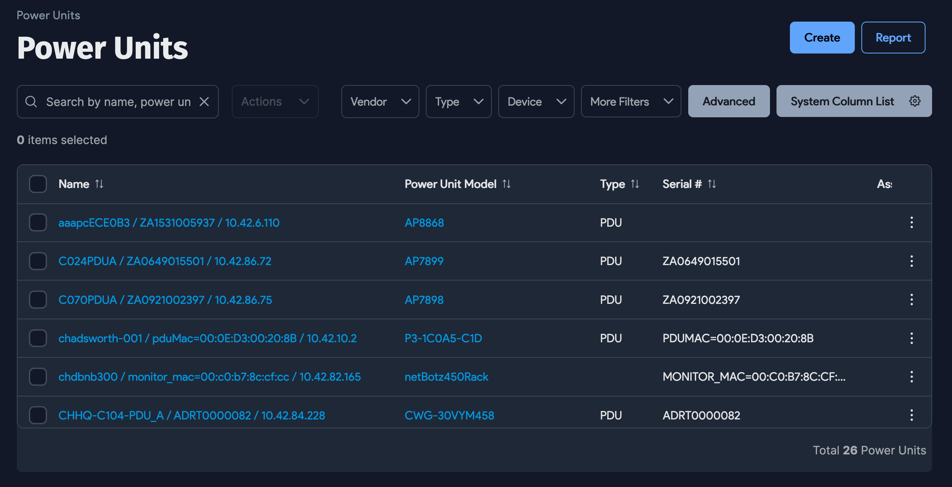This screenshot has width=952, height=487.
Task: Open the kebab menu for chadsworth-001 row
Action: click(x=912, y=338)
